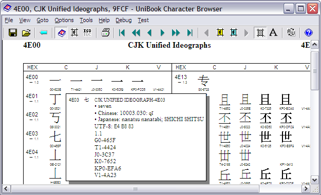The height and width of the screenshot is (195, 321).
Task: Open the File menu
Action: pos(9,20)
